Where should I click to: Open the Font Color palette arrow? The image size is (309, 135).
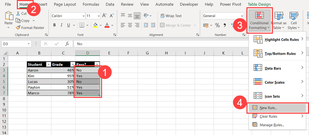(x=112, y=25)
